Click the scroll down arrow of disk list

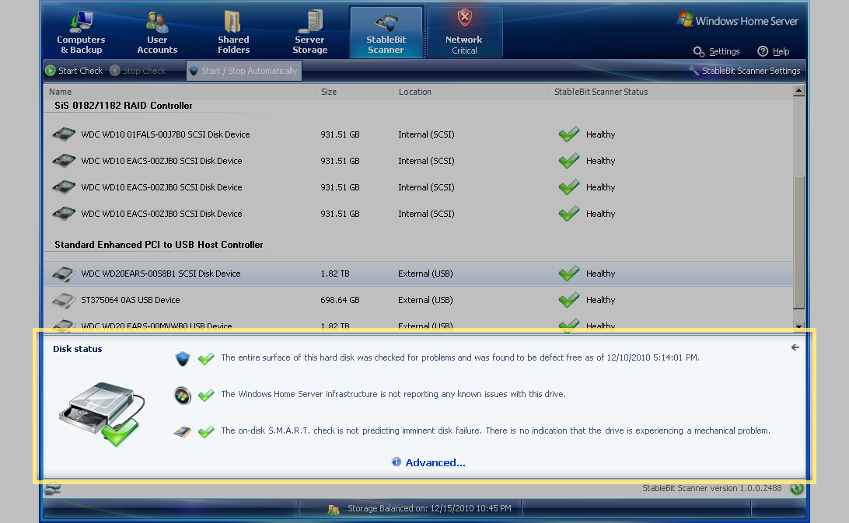(798, 326)
